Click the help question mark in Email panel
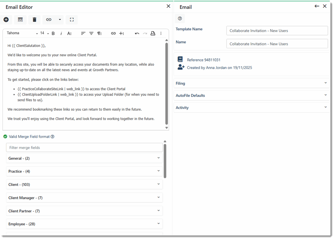 (180, 19)
